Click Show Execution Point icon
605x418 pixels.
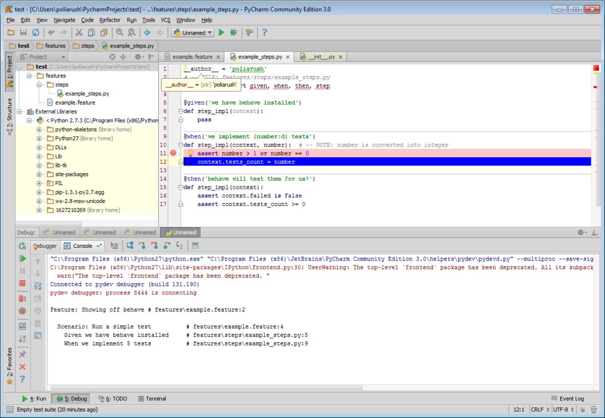click(x=114, y=246)
